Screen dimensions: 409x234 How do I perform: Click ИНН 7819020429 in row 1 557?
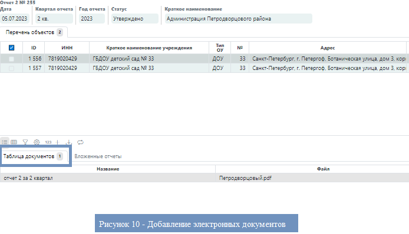point(67,68)
